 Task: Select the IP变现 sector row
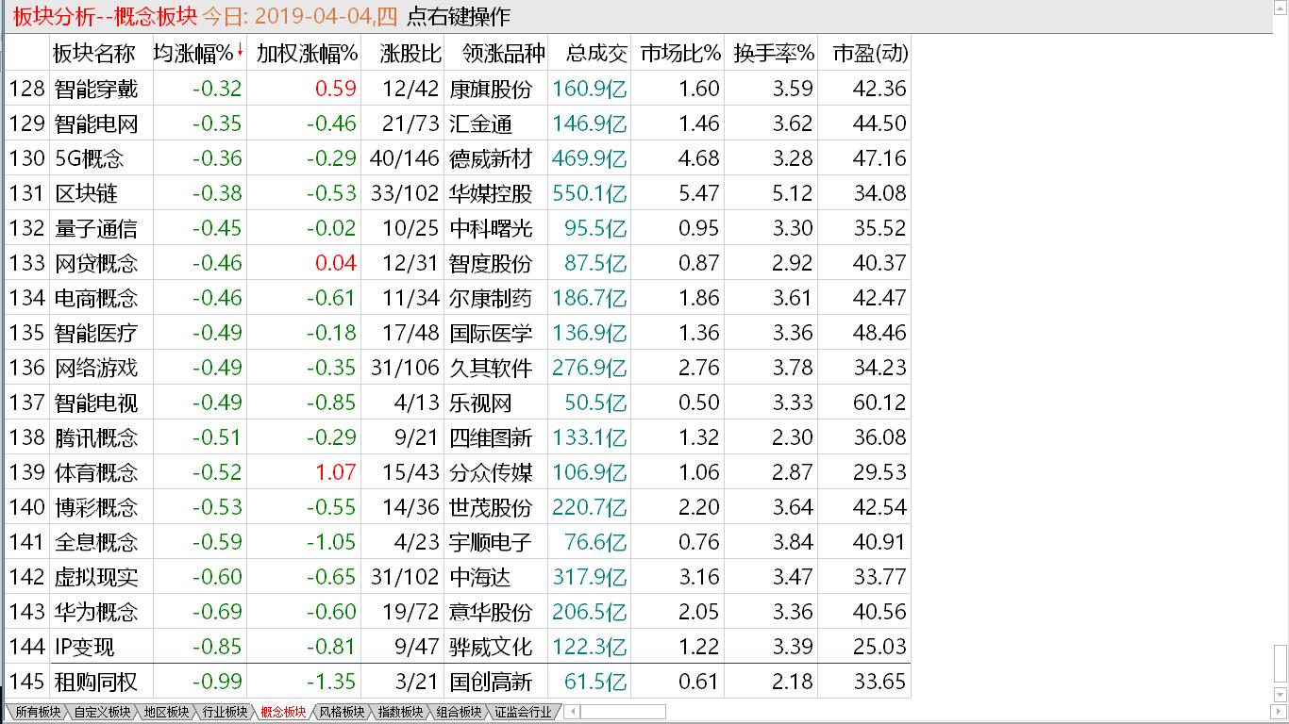click(458, 647)
